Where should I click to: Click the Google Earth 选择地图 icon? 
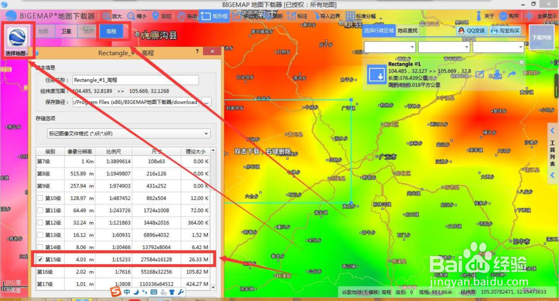pyautogui.click(x=17, y=37)
